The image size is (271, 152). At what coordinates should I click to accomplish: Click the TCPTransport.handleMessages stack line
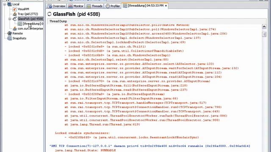click(135, 103)
